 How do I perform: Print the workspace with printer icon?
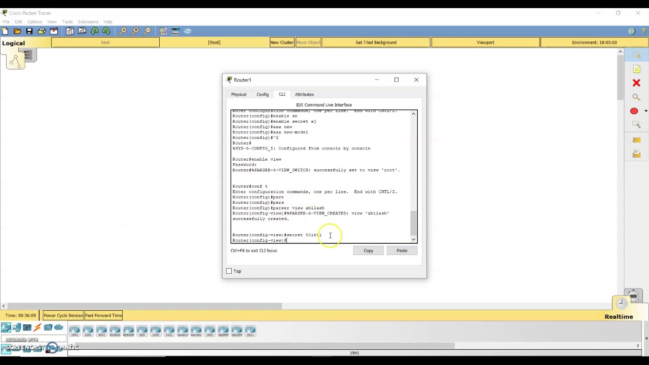tap(42, 31)
